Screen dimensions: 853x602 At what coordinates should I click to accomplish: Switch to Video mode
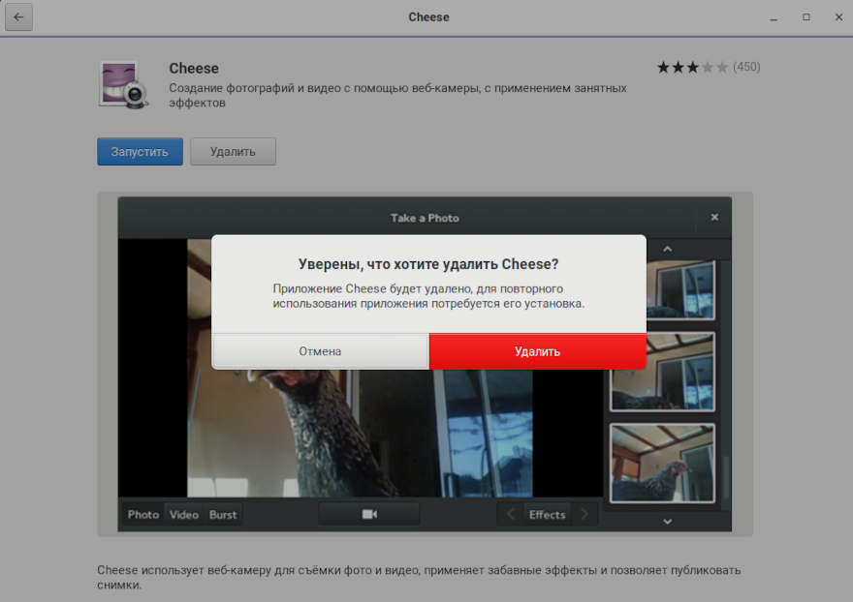[x=184, y=515]
